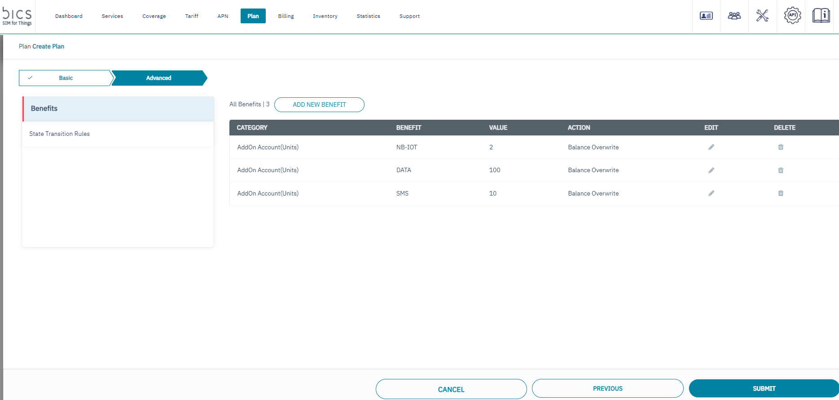The height and width of the screenshot is (400, 839).
Task: Cancel plan creation
Action: (x=451, y=389)
